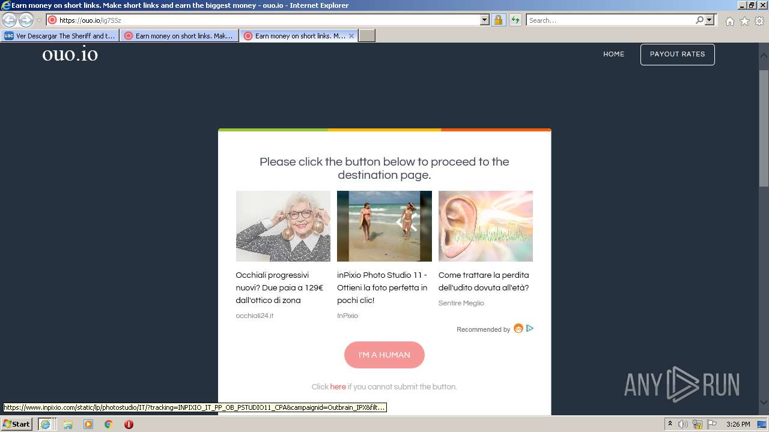
Task: Click the ouo.io logo
Action: (70, 54)
